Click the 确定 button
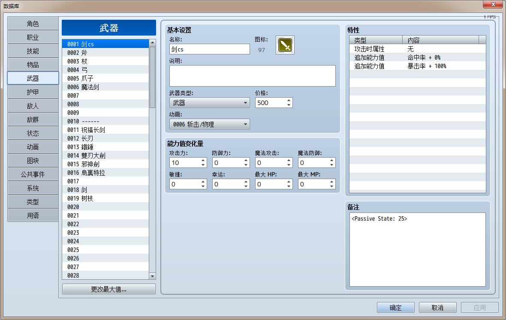This screenshot has height=320, width=506. point(396,308)
